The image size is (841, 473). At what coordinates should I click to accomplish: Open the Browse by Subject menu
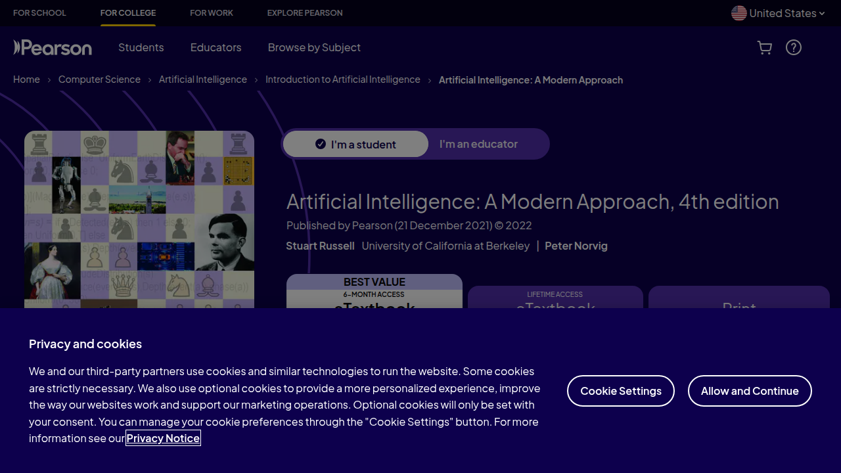pyautogui.click(x=314, y=47)
